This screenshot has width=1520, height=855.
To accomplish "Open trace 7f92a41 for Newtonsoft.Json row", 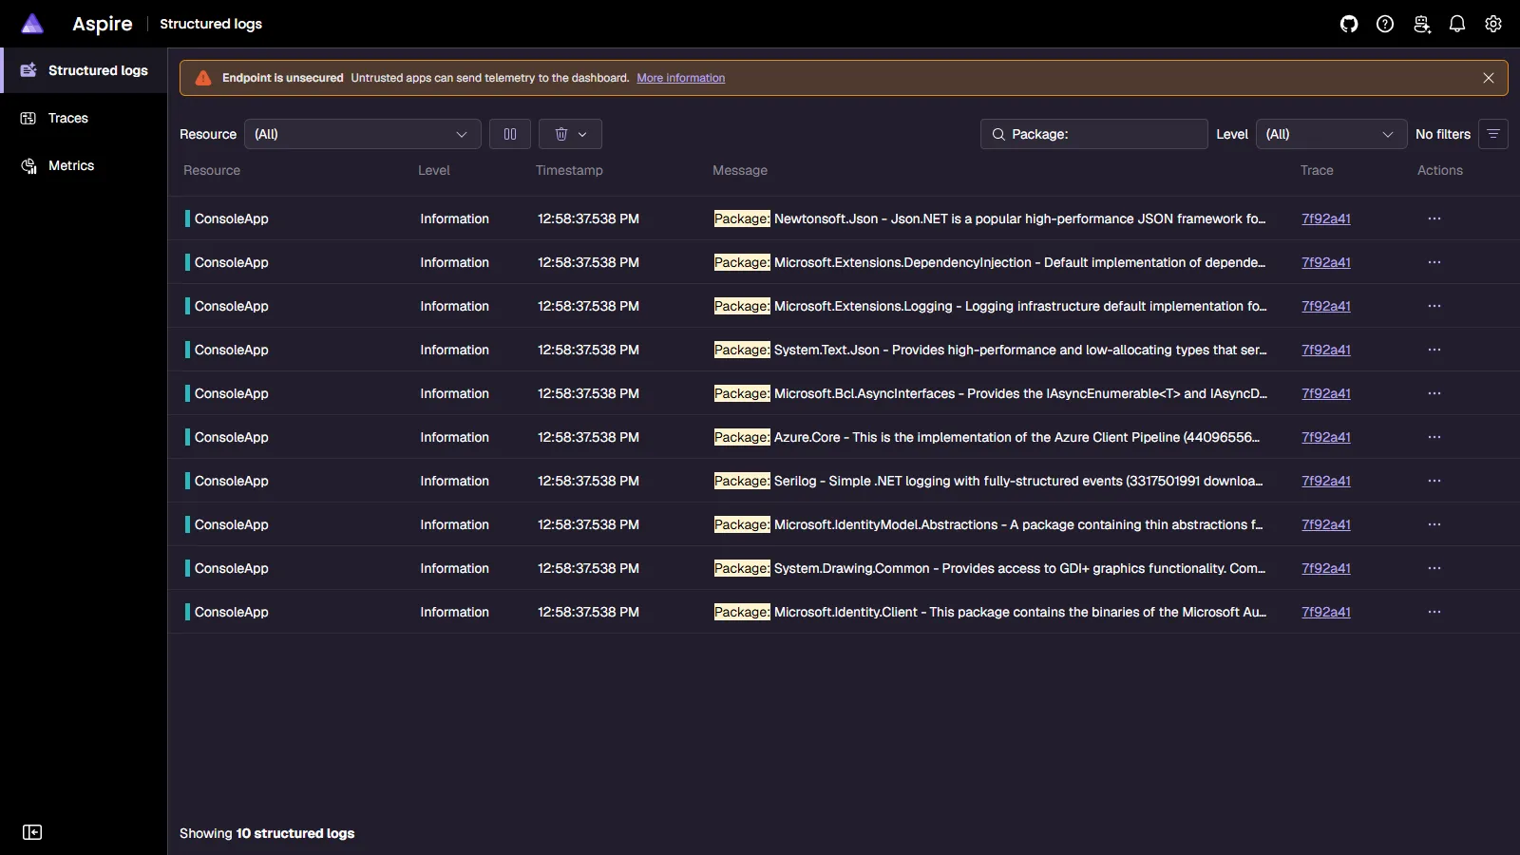I will (1326, 218).
